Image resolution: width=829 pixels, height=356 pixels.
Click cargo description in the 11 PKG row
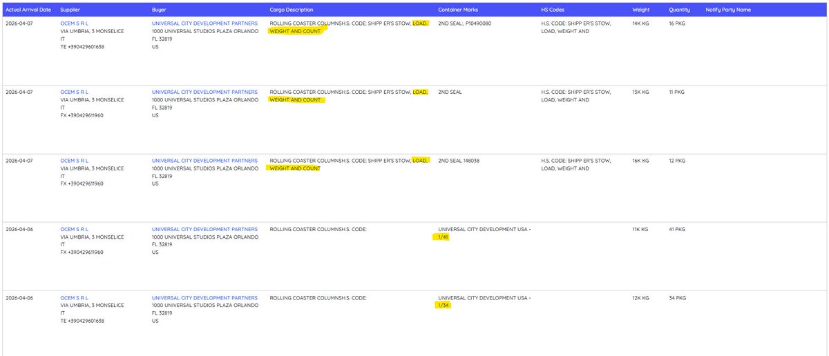tap(349, 96)
